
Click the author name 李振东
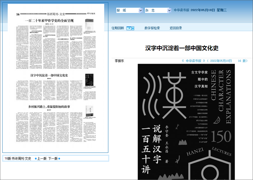(120, 61)
